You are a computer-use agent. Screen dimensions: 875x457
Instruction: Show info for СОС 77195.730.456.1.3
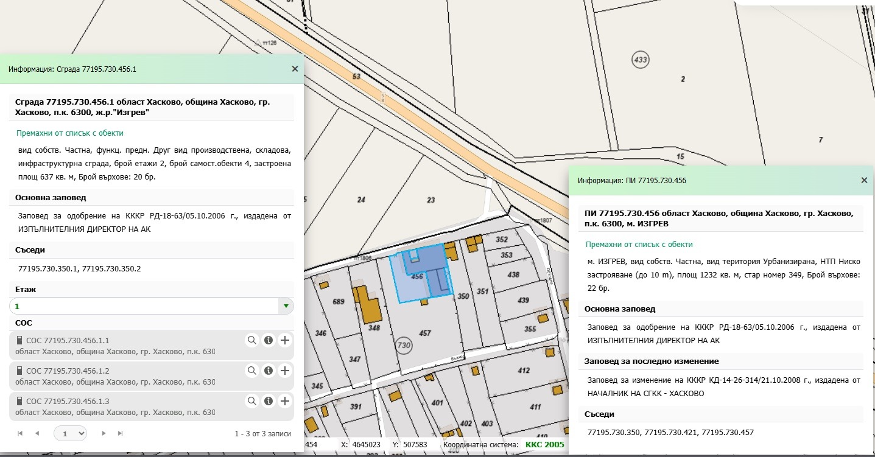tap(268, 401)
